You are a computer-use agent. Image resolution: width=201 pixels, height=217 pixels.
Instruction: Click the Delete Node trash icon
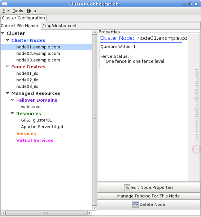click(x=135, y=204)
